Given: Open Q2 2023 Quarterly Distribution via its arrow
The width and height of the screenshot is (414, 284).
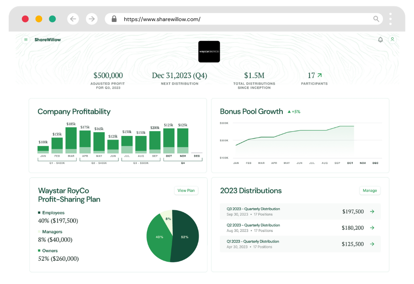Looking at the screenshot, I should pos(372,228).
